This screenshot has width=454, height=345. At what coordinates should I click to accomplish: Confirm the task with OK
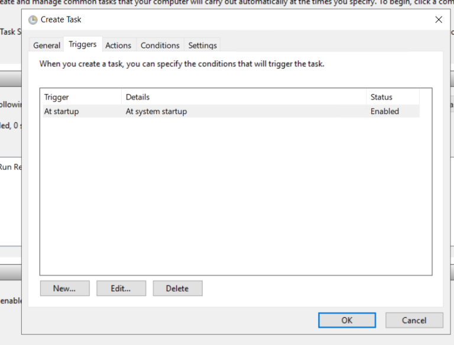coord(347,320)
